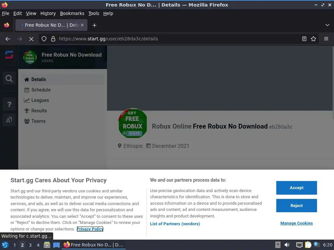The width and height of the screenshot is (334, 250).
Task: Click the network tray icon
Action: click(x=299, y=245)
